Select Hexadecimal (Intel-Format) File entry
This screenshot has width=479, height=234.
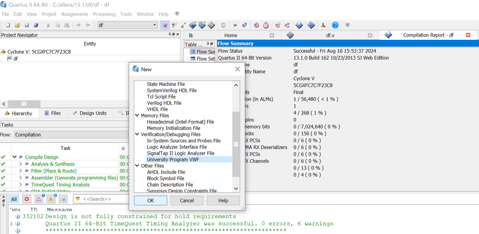180,122
